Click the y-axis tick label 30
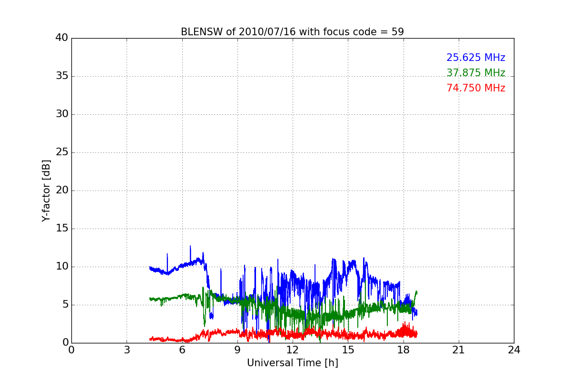The width and height of the screenshot is (571, 381). point(62,114)
